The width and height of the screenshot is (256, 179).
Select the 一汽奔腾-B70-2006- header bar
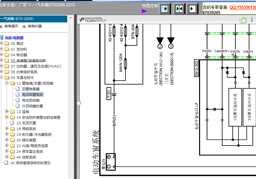pyautogui.click(x=34, y=19)
